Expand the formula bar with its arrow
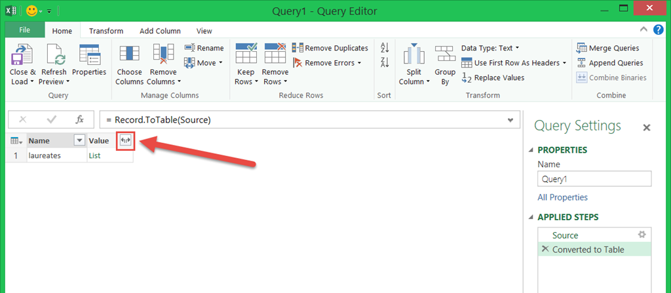 point(510,120)
